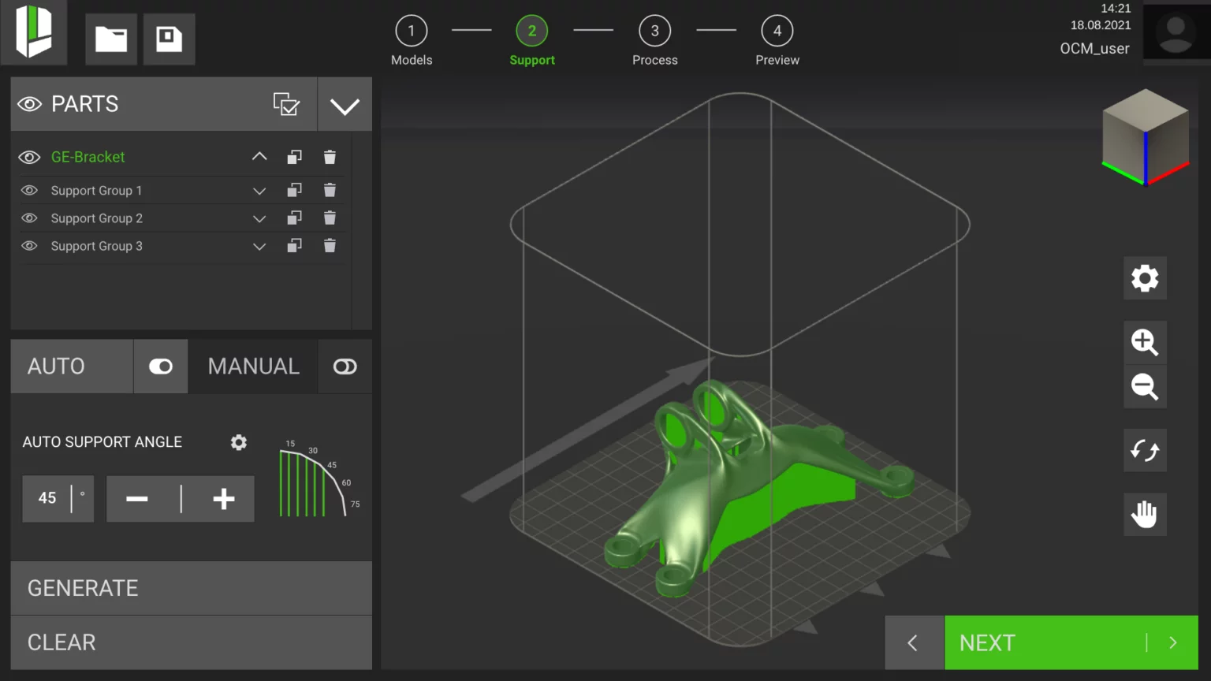Hide Support Group 1 using eye icon
1211x681 pixels.
tap(29, 191)
